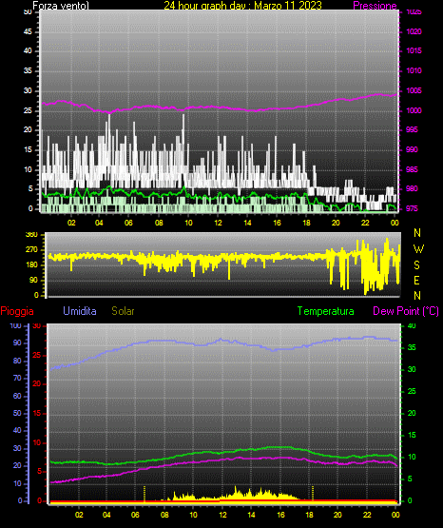Click the wind direction axis value 180
The height and width of the screenshot is (528, 443).
pos(31,265)
